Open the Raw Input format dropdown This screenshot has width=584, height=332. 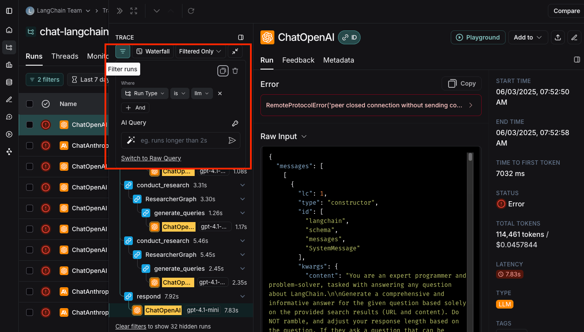(304, 136)
